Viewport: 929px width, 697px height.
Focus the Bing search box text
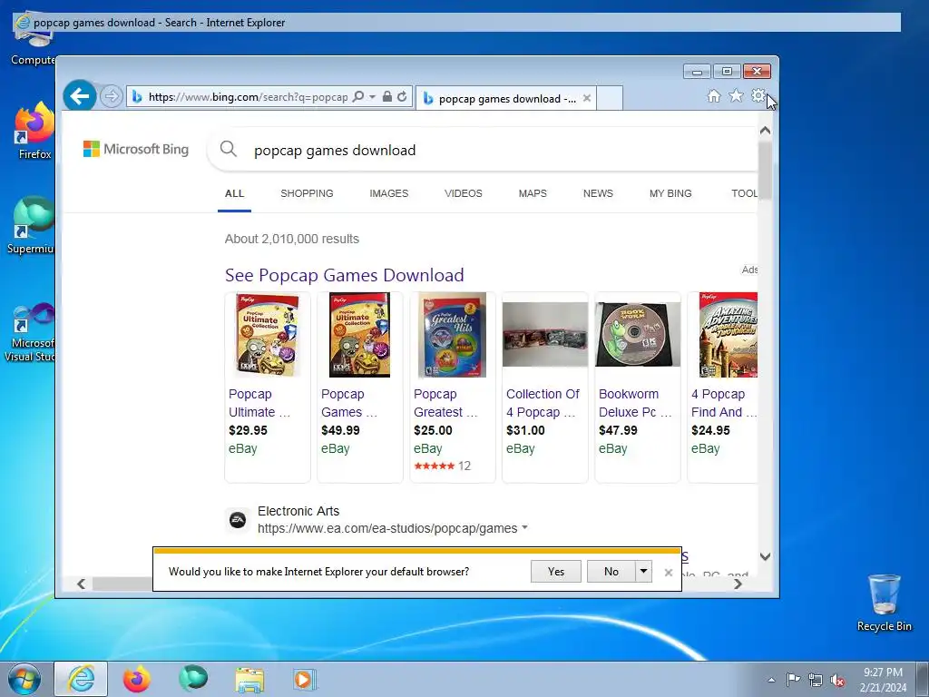[x=335, y=151]
